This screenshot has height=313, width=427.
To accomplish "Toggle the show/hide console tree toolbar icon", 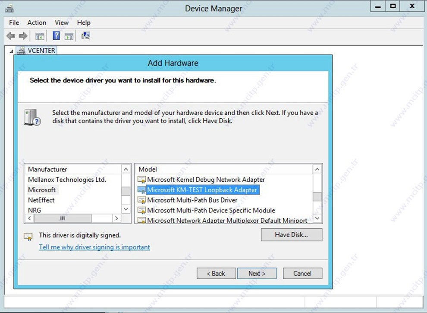I will point(40,36).
